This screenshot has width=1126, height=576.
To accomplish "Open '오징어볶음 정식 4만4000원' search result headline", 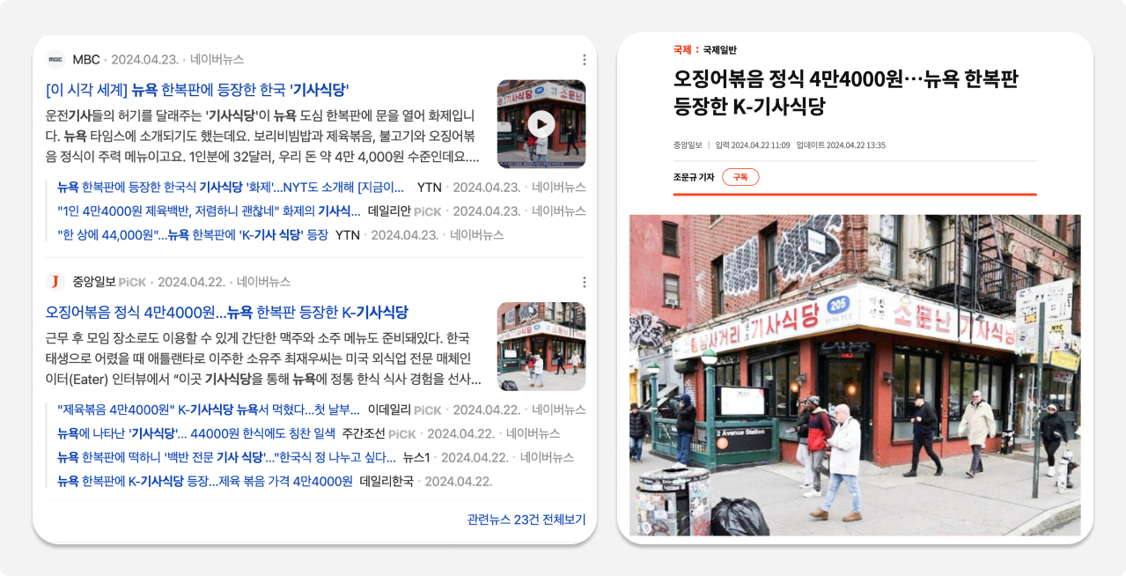I will tap(227, 312).
